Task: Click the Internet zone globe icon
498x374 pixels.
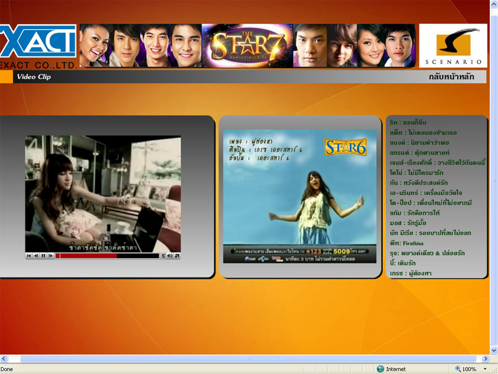Action: click(x=380, y=369)
